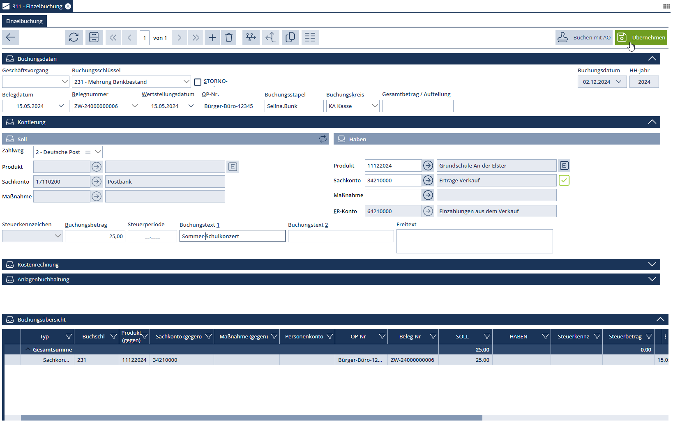Expand the Kostenrechnung section

(652, 264)
